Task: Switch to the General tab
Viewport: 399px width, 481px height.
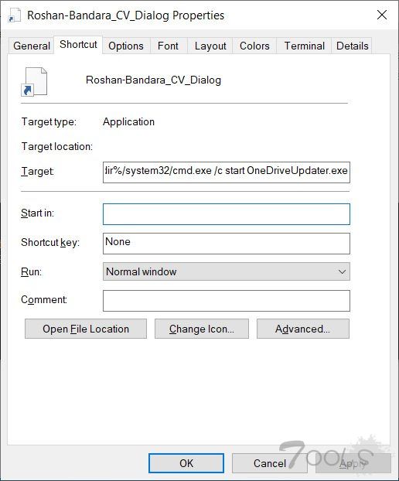Action: point(32,46)
